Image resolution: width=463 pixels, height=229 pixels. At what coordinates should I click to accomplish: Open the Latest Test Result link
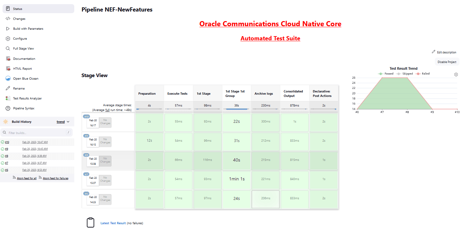point(113,223)
